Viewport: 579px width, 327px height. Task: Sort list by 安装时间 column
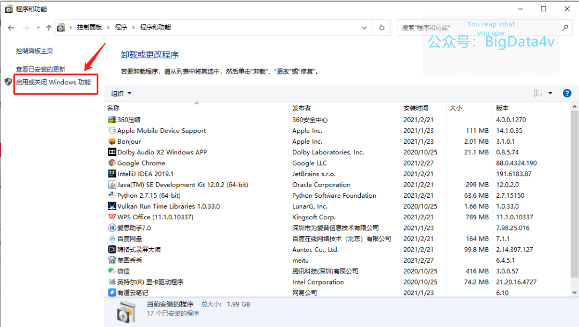(423, 108)
